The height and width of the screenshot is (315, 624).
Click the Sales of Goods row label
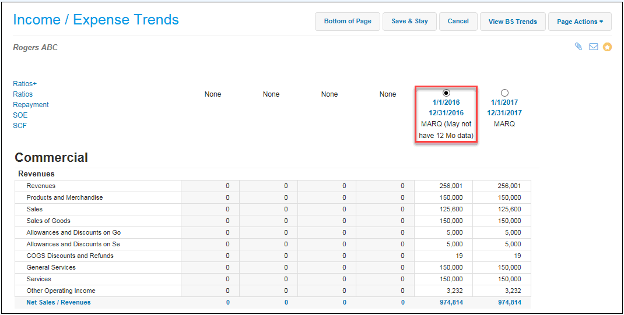click(48, 221)
